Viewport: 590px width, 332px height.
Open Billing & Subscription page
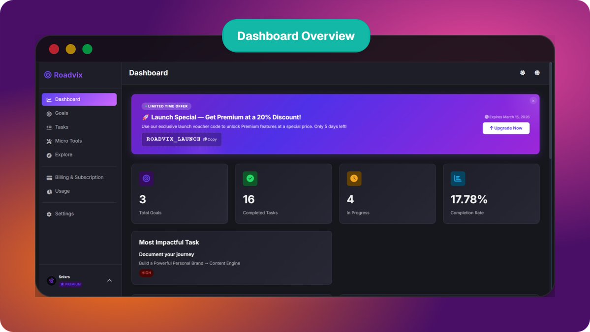(79, 178)
